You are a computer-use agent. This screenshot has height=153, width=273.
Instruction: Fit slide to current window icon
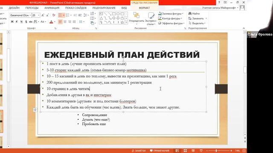pyautogui.click(x=244, y=150)
